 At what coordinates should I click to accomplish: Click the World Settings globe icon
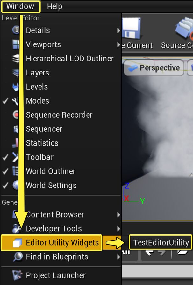pyautogui.click(x=16, y=185)
